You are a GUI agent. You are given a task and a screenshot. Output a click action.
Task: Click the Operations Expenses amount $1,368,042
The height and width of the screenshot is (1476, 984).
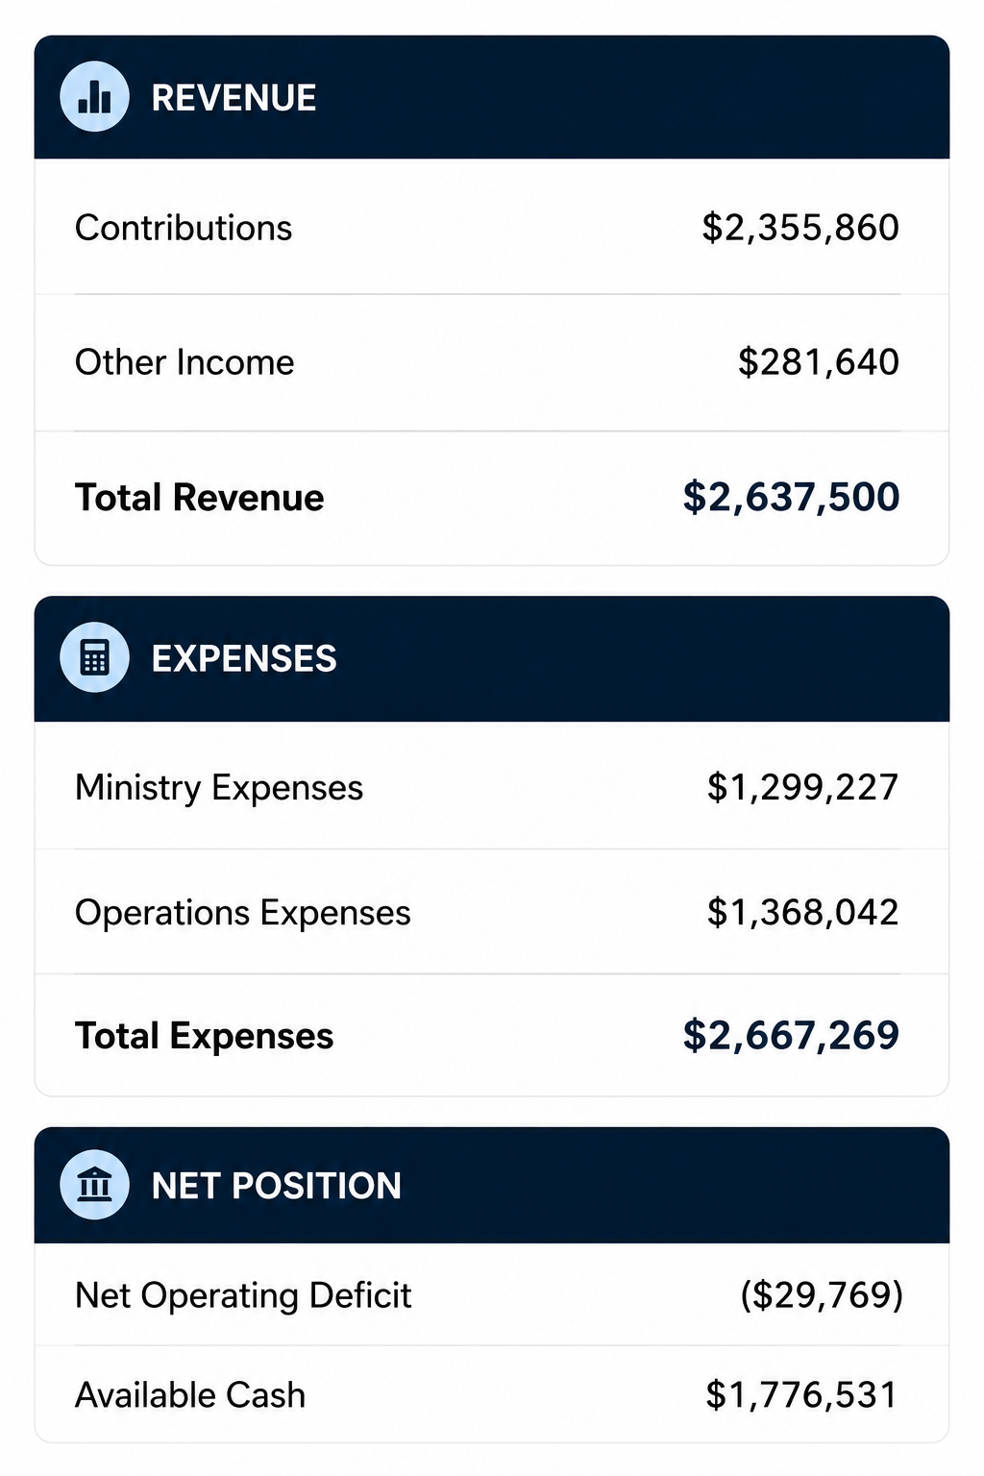point(802,913)
